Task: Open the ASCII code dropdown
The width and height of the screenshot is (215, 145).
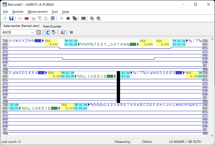Action: (18, 32)
